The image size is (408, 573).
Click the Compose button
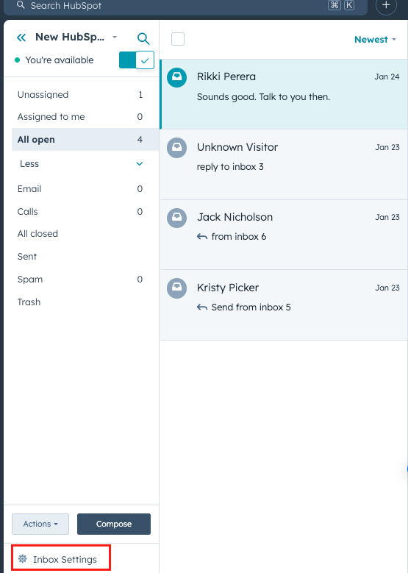tap(114, 524)
